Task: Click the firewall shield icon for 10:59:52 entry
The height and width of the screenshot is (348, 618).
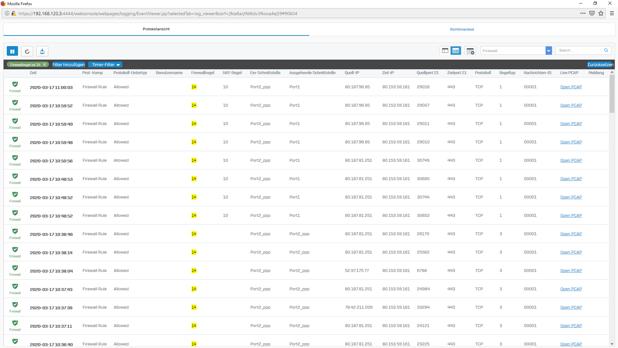Action: 15,102
